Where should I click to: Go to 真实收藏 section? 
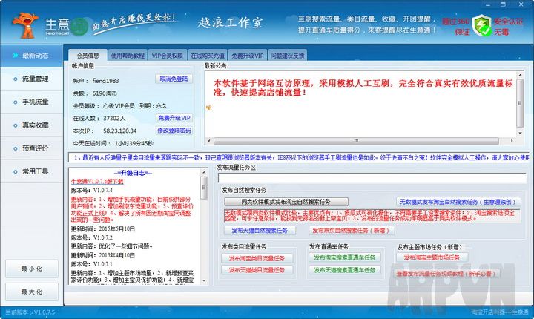point(31,125)
